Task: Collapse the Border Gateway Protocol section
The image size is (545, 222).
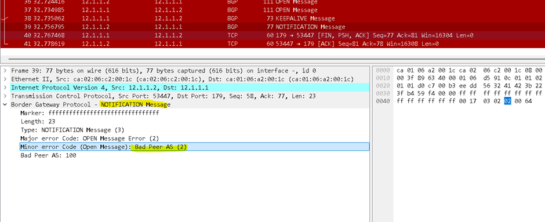Action: (x=5, y=104)
